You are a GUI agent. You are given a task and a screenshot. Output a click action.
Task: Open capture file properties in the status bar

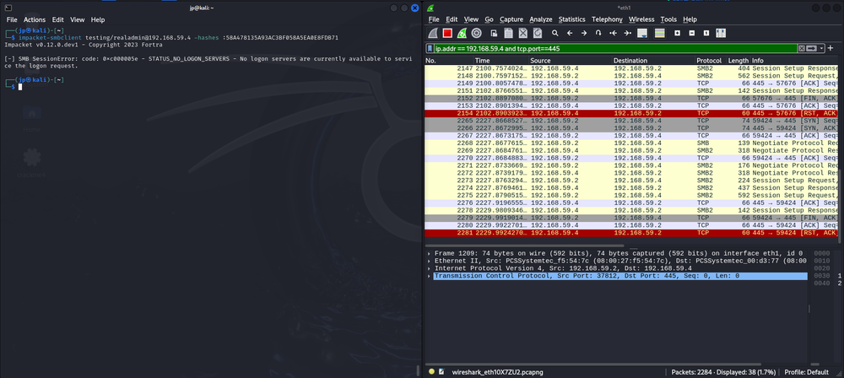[441, 372]
